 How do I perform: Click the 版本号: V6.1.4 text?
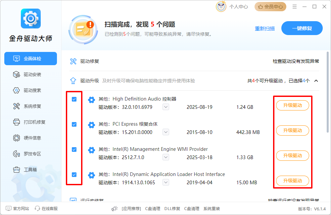pyautogui.click(x=312, y=209)
